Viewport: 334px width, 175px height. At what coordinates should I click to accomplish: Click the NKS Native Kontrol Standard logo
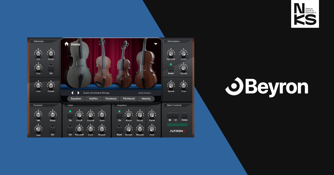pyautogui.click(x=305, y=14)
